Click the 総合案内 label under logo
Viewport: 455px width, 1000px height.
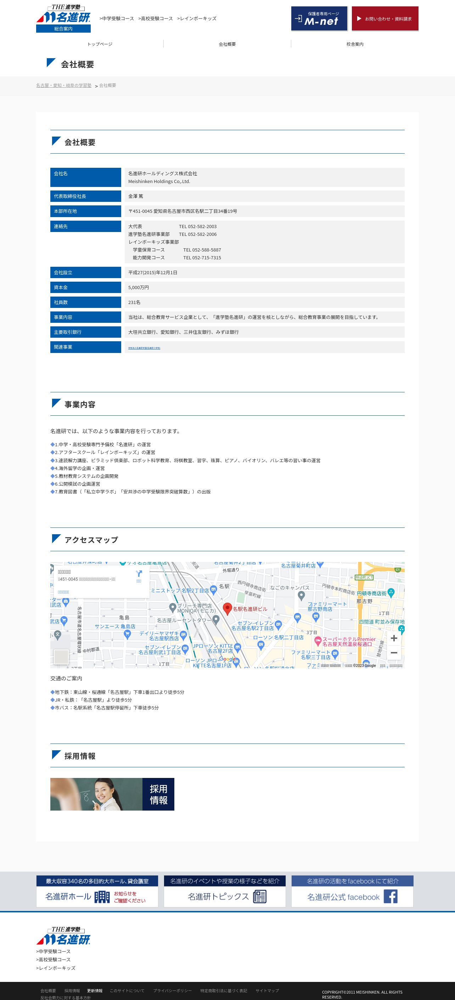[x=63, y=29]
